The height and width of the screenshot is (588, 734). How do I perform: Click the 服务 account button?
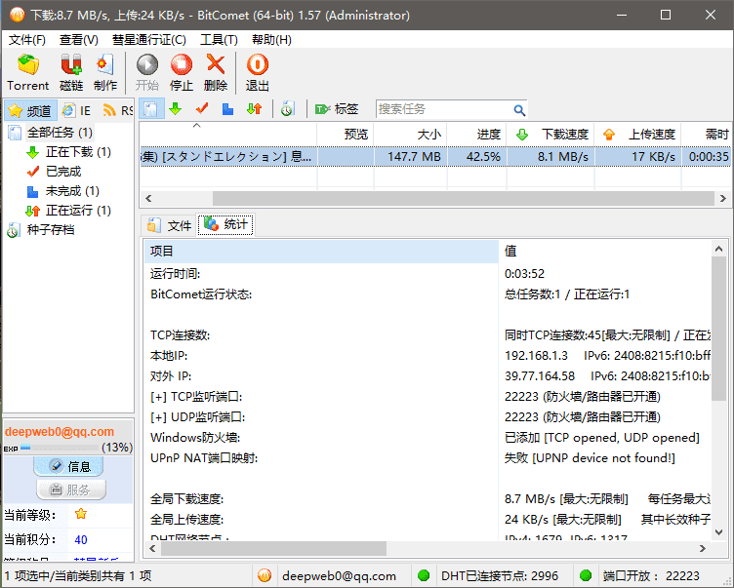71,490
